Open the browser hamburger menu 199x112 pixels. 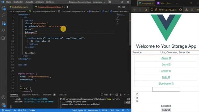click(x=198, y=10)
